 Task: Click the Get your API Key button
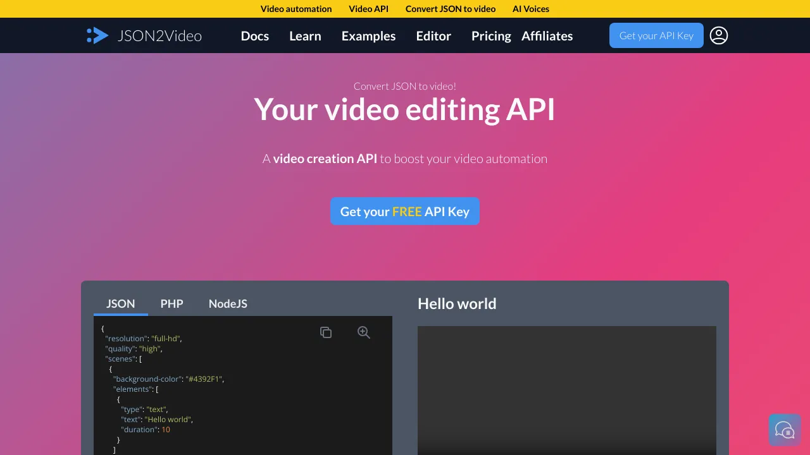point(656,35)
